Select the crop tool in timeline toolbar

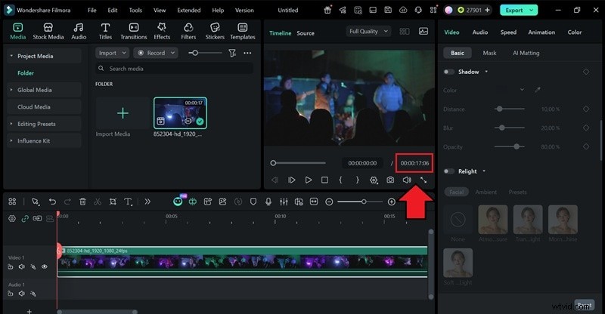[113, 202]
